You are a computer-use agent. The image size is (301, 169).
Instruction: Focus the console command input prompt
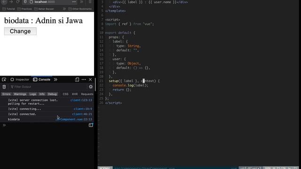pos(46,125)
